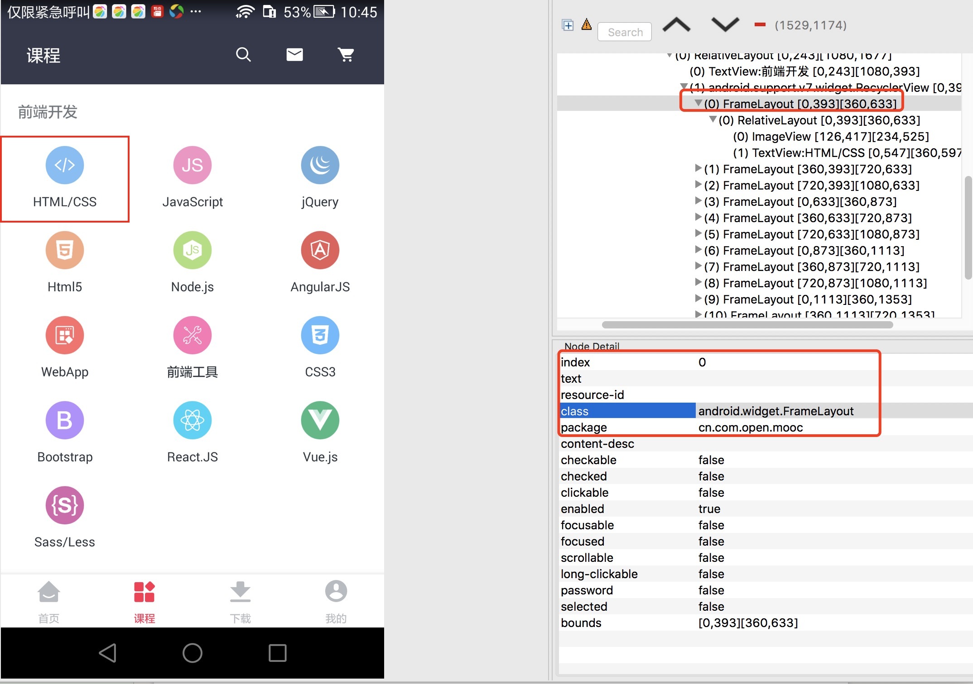This screenshot has height=684, width=973.
Task: Open the Vue.js course icon
Action: 320,420
